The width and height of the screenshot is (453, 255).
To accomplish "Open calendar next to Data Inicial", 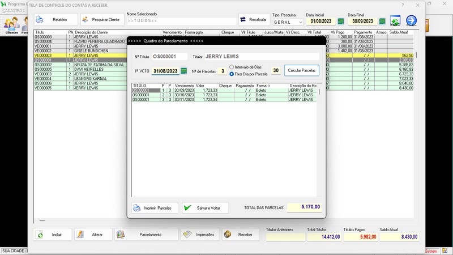I will coord(340,22).
